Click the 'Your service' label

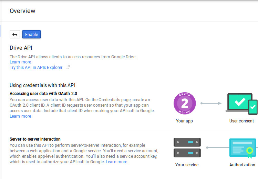(x=187, y=165)
